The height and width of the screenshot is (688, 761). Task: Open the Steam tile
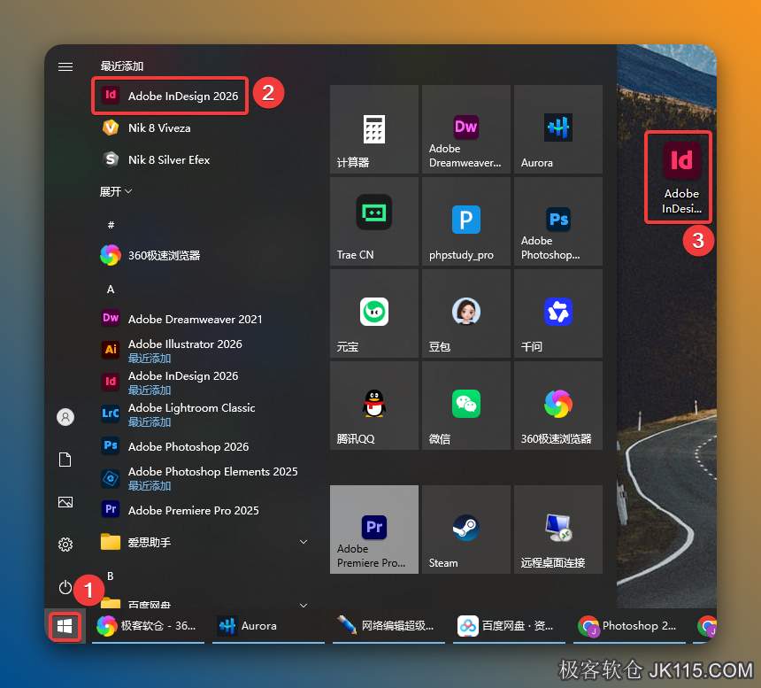point(466,530)
